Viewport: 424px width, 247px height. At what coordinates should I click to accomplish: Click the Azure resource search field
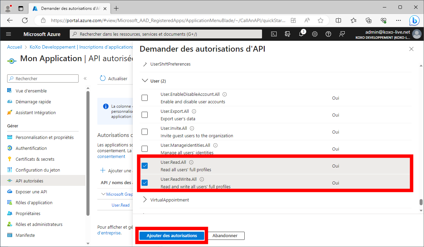(x=166, y=34)
